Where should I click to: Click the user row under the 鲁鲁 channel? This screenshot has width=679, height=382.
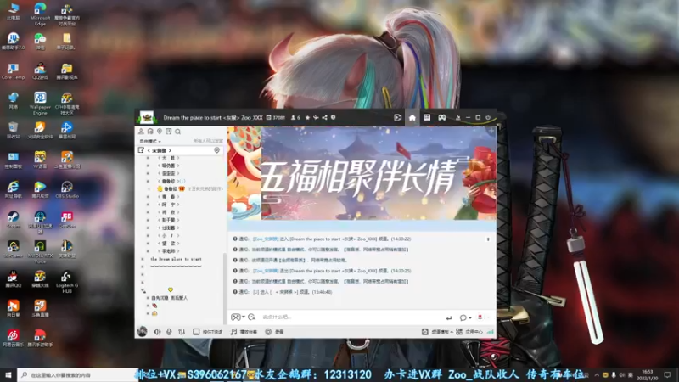189,188
